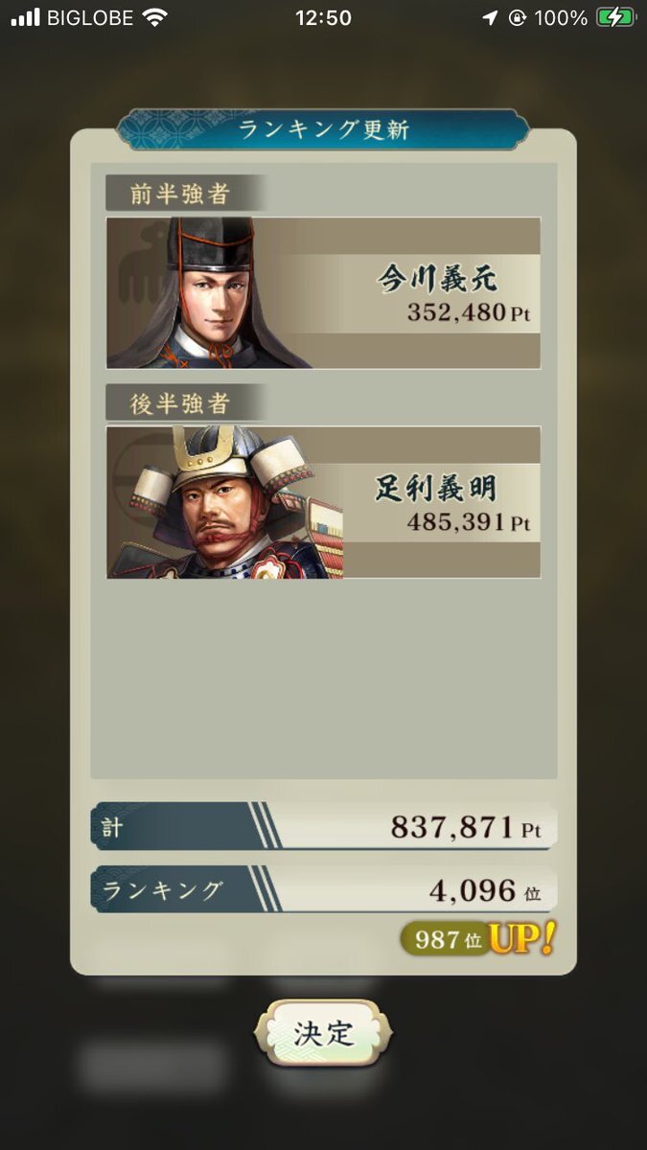Screen dimensions: 647x1150
Task: Tap the 決定 confirm button
Action: [x=323, y=1034]
